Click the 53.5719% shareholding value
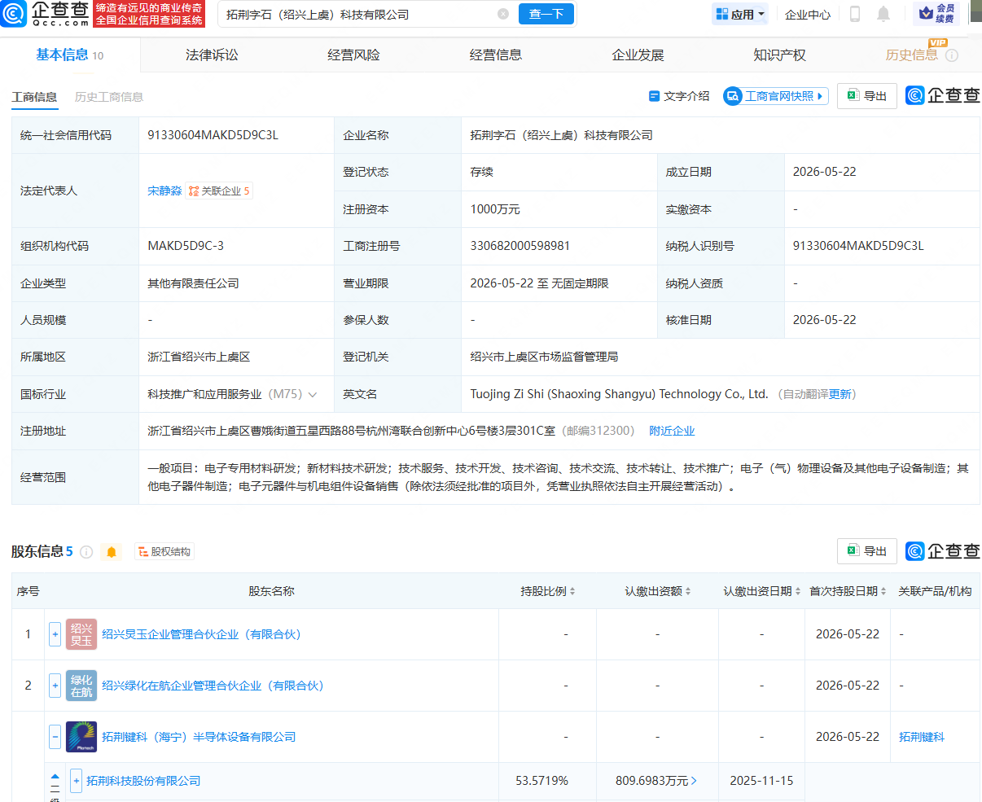This screenshot has width=982, height=802. pos(542,781)
